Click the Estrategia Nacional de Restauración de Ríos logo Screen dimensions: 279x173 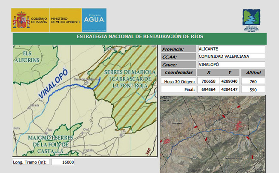point(251,21)
